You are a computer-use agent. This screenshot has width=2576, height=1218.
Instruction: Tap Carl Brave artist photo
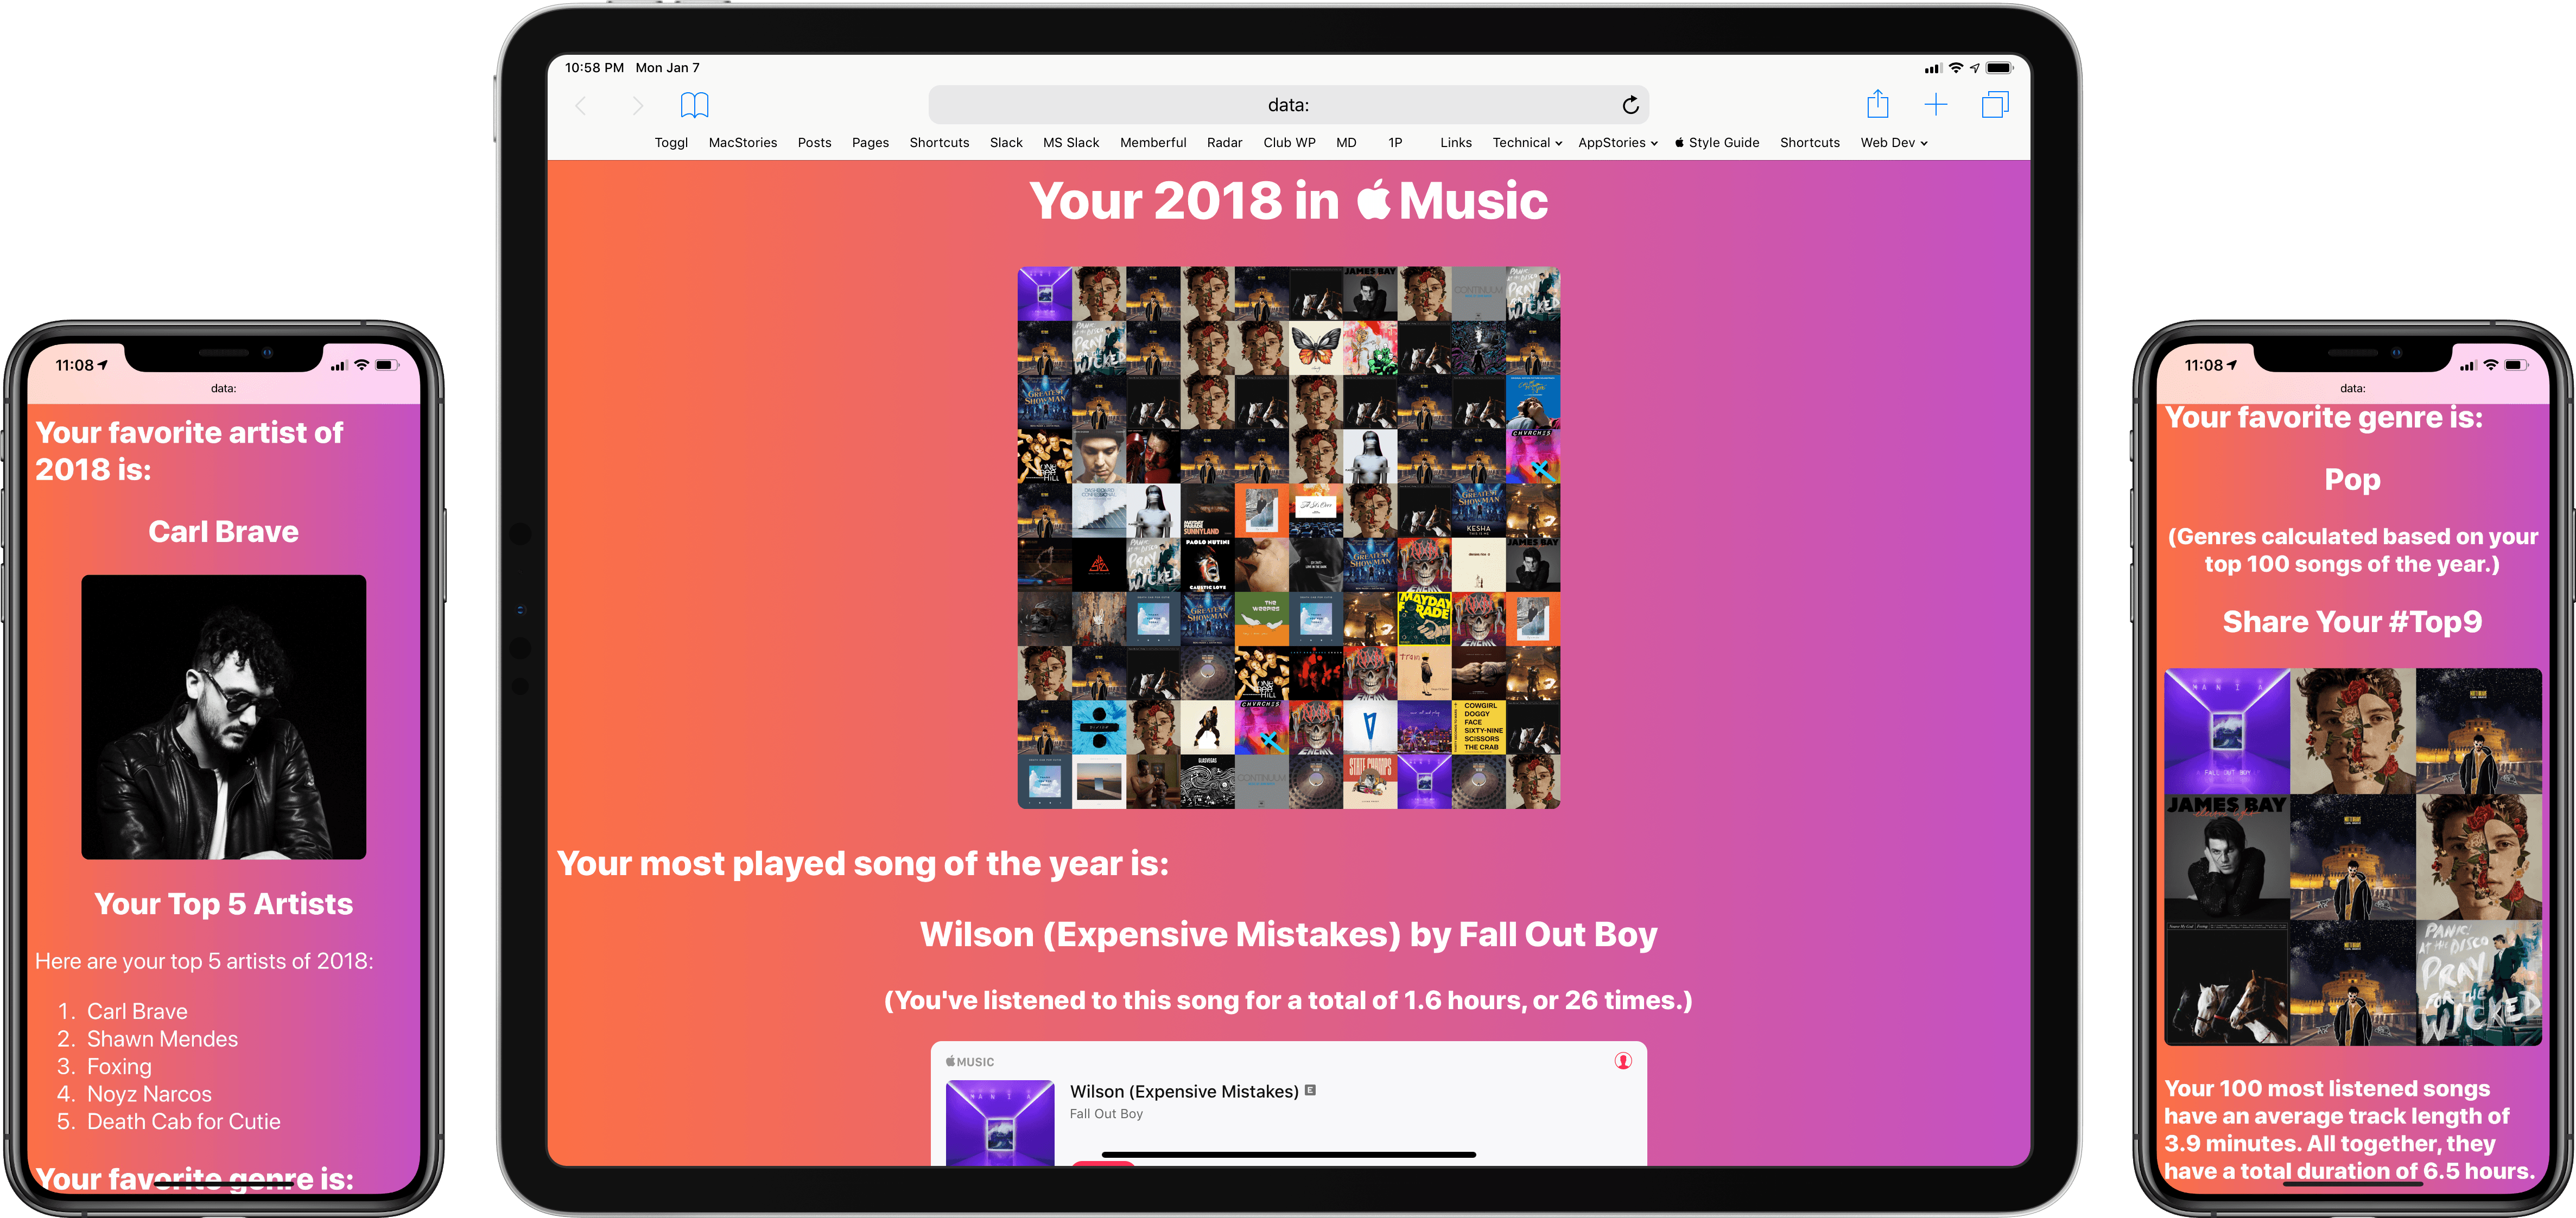pyautogui.click(x=224, y=716)
